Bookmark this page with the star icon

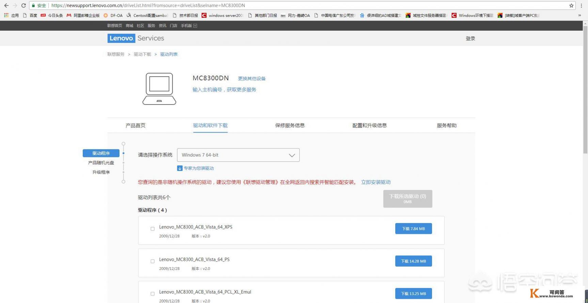571,5
